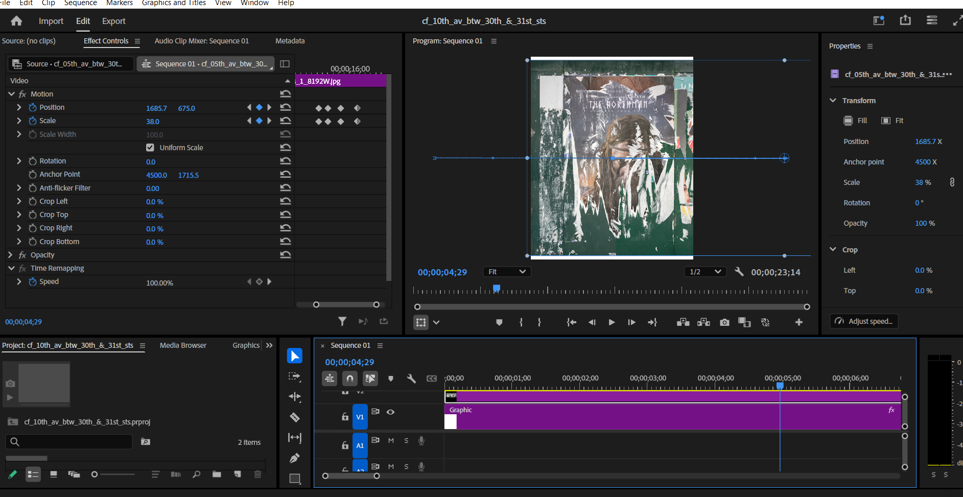Screen dimensions: 963x497
Task: Select the Pen tool
Action: tap(295, 458)
